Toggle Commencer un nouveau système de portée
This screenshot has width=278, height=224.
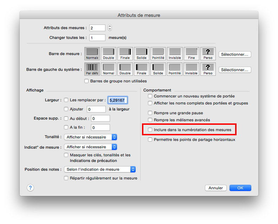150,96
